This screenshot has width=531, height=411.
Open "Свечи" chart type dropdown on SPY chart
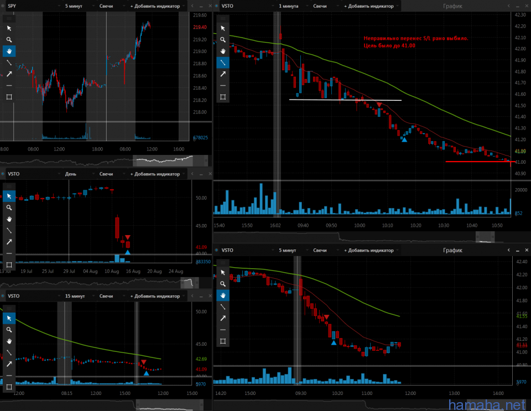113,6
